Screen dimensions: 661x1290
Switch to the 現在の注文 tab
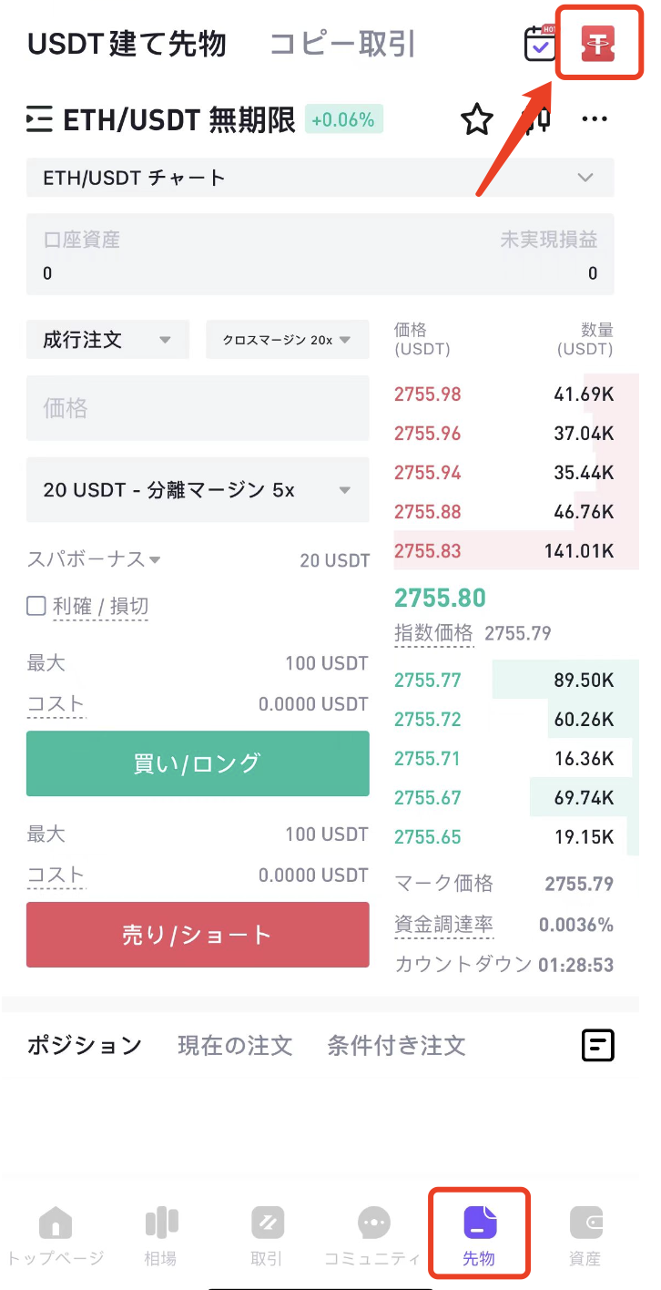pyautogui.click(x=235, y=1045)
